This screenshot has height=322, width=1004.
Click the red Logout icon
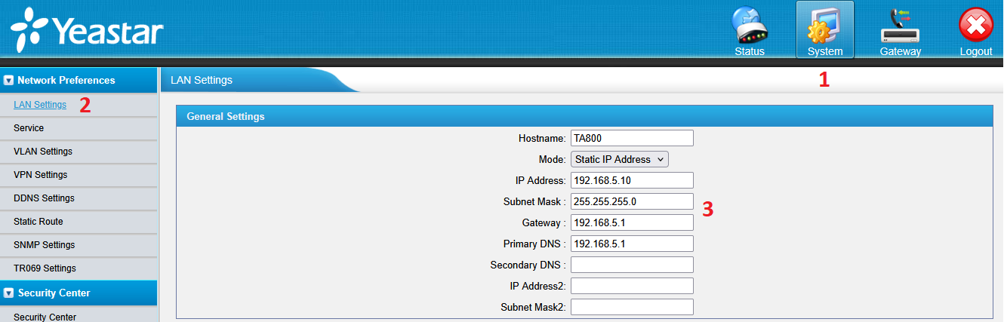tap(975, 27)
